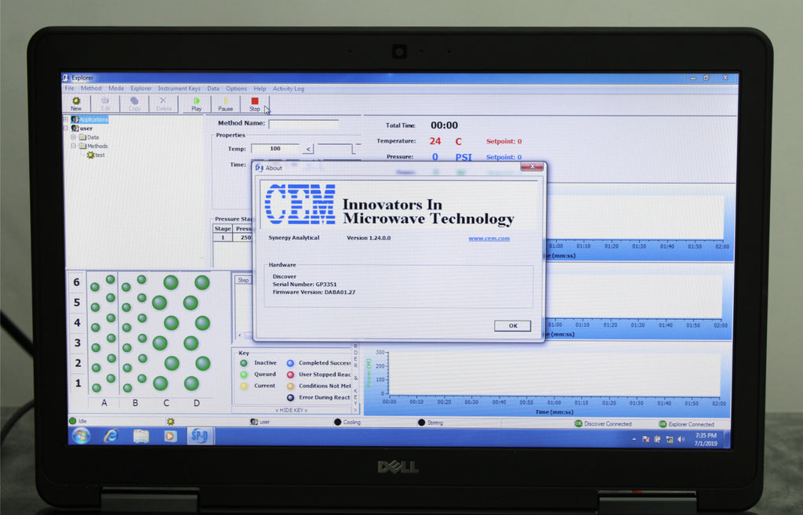Click the Method Name input field
The image size is (803, 515).
tap(303, 124)
